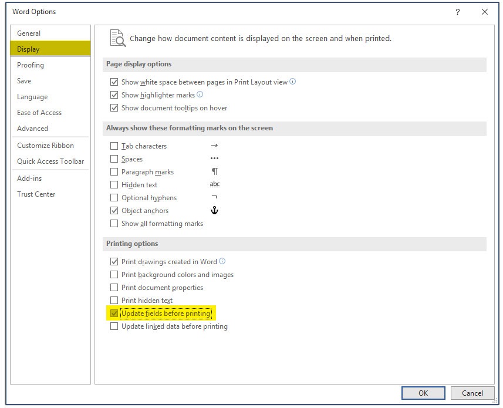Click the document magnifier display icon
This screenshot has width=503, height=408.
(x=117, y=38)
